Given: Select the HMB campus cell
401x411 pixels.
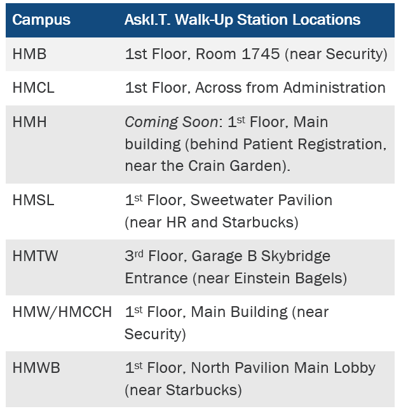Looking at the screenshot, I should (x=29, y=54).
